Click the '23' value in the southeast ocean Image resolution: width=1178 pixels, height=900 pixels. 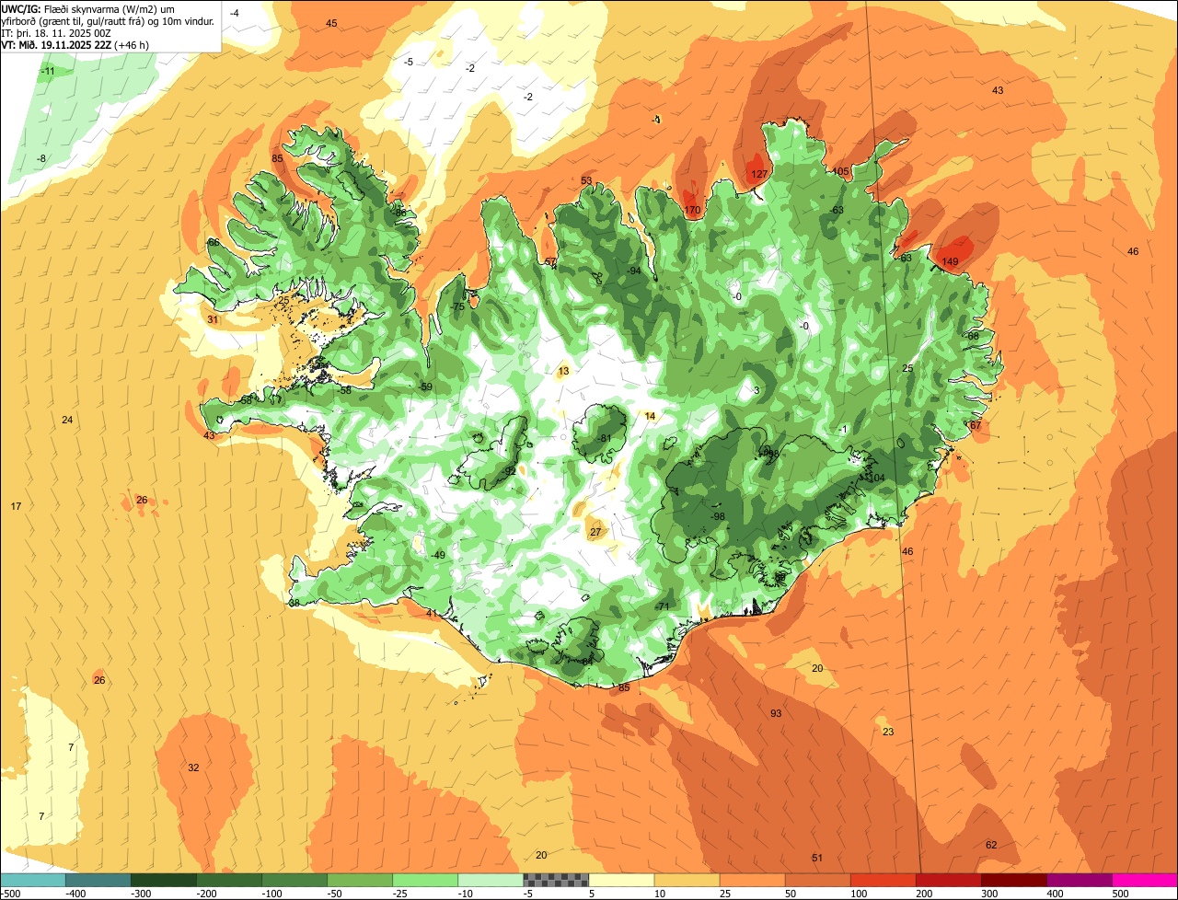coord(888,732)
